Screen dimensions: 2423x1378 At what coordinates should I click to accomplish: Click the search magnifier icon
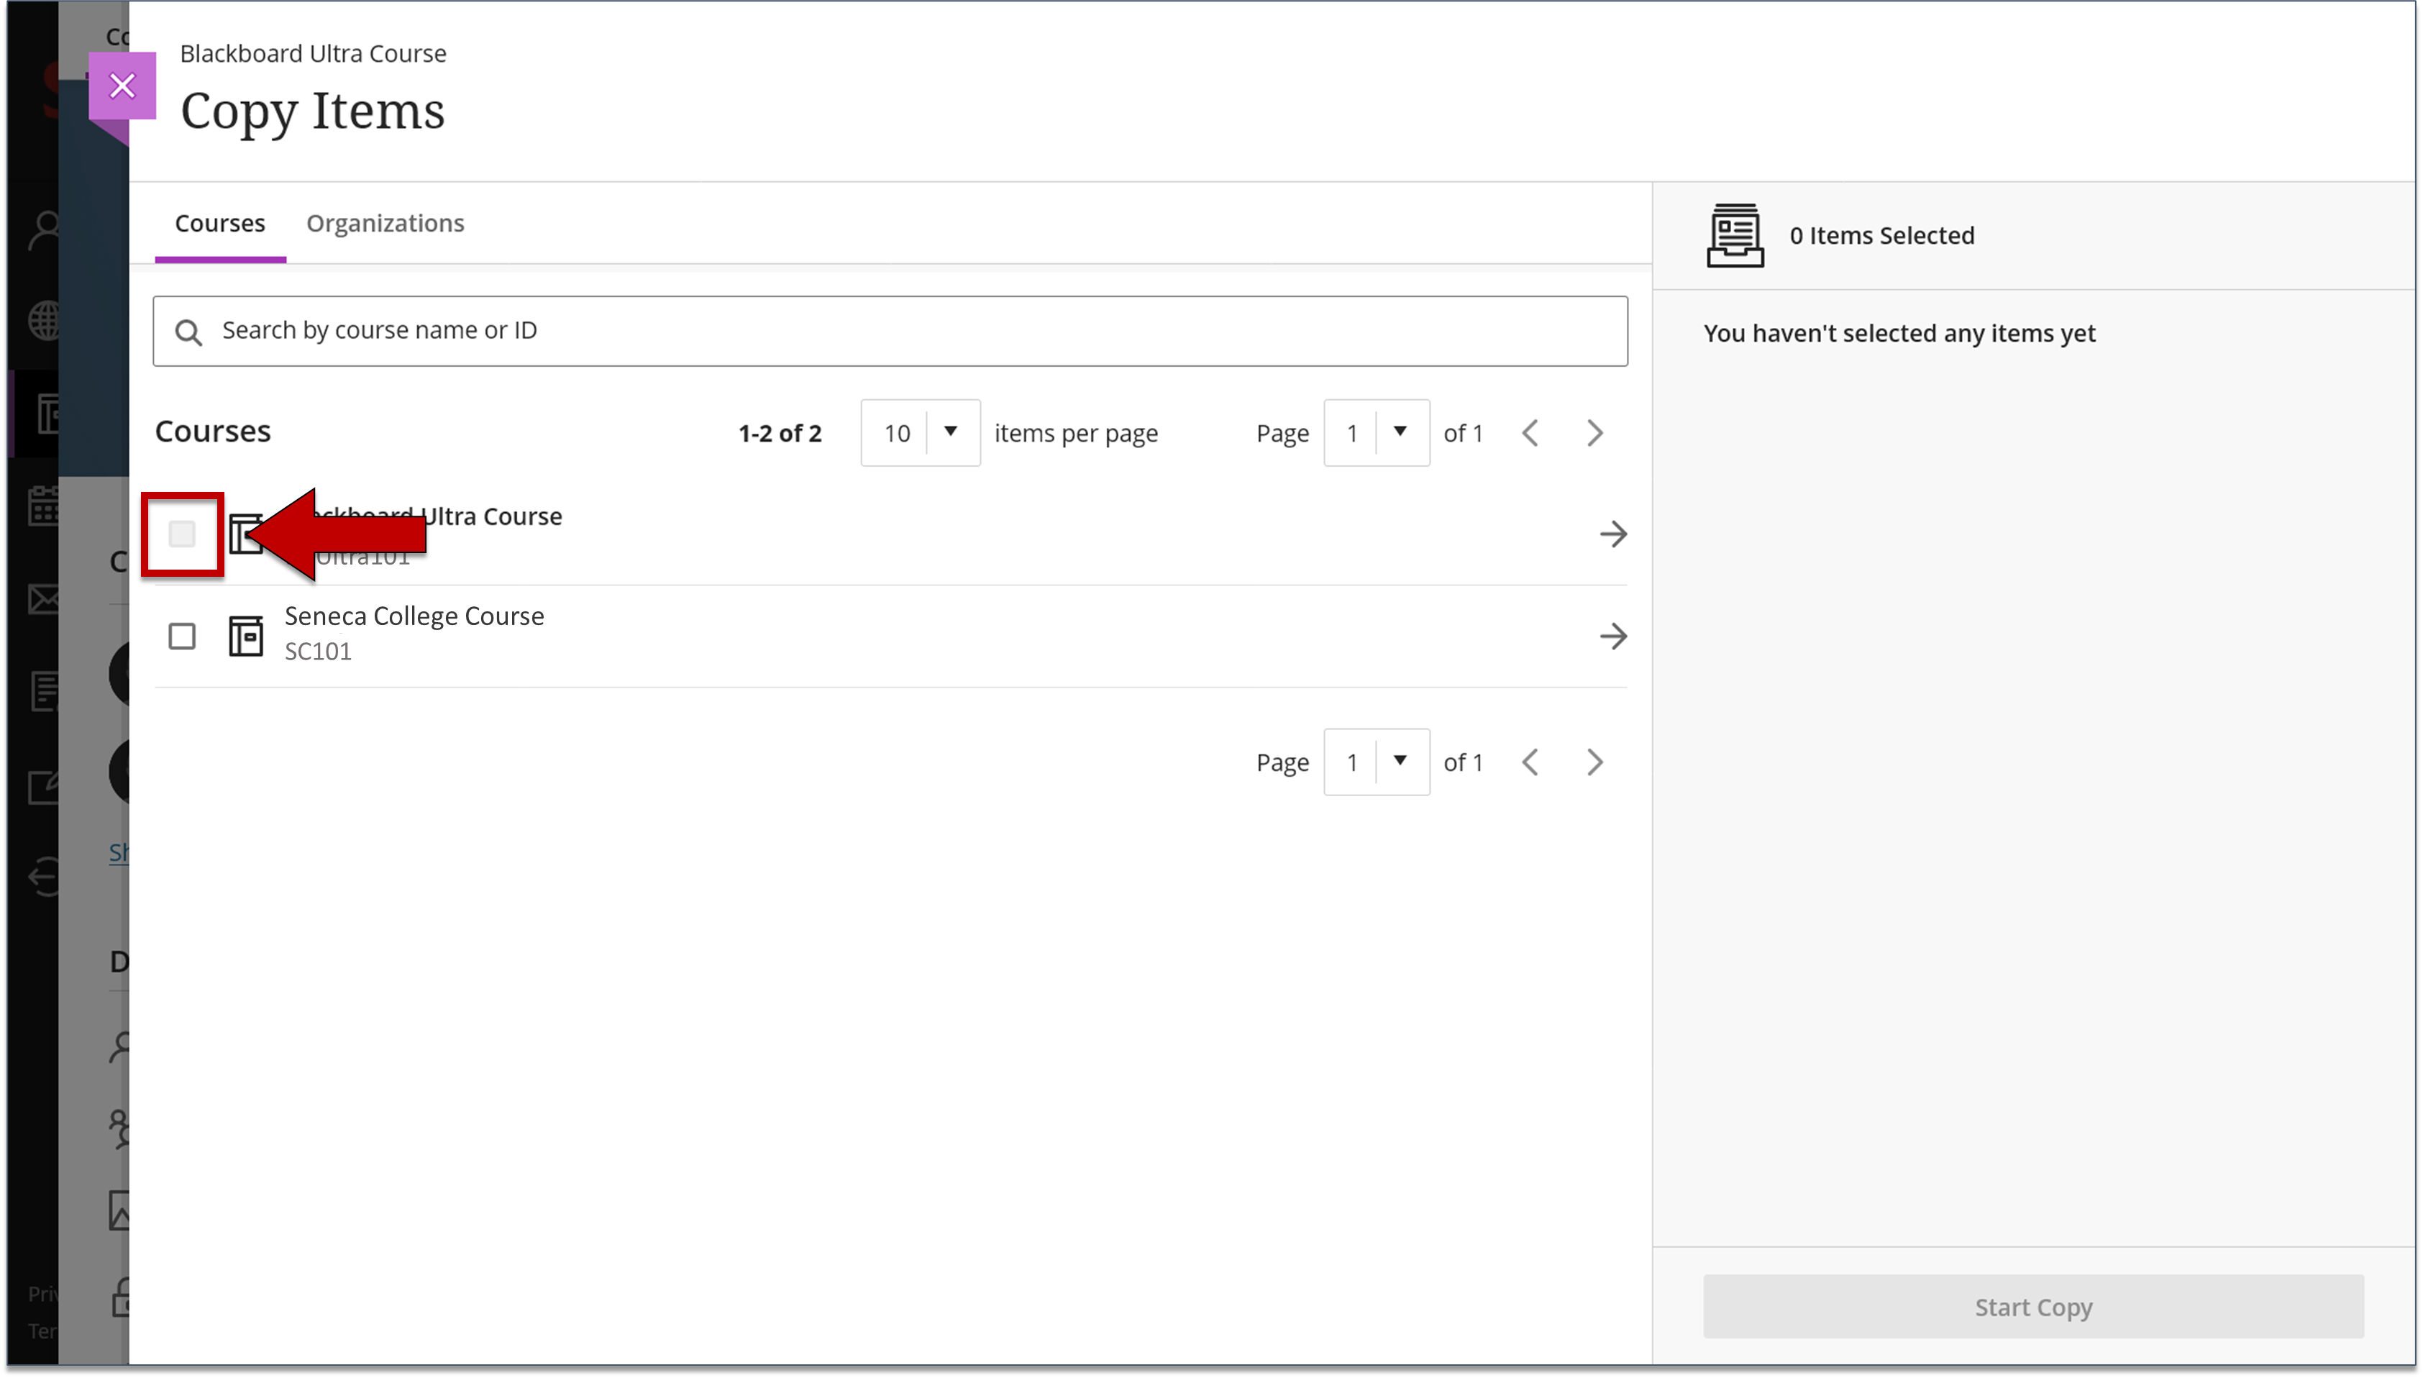tap(188, 332)
